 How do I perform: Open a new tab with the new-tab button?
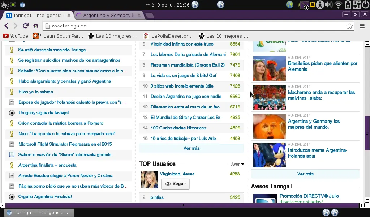[x=149, y=16]
